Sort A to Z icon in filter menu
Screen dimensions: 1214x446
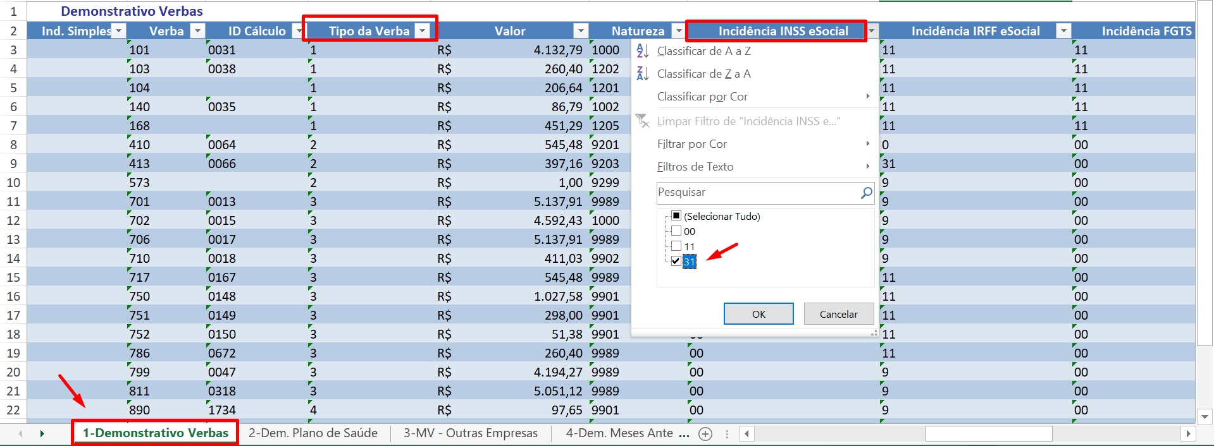pos(642,51)
